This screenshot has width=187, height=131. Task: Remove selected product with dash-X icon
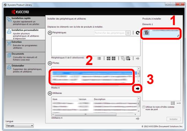(x=178, y=103)
